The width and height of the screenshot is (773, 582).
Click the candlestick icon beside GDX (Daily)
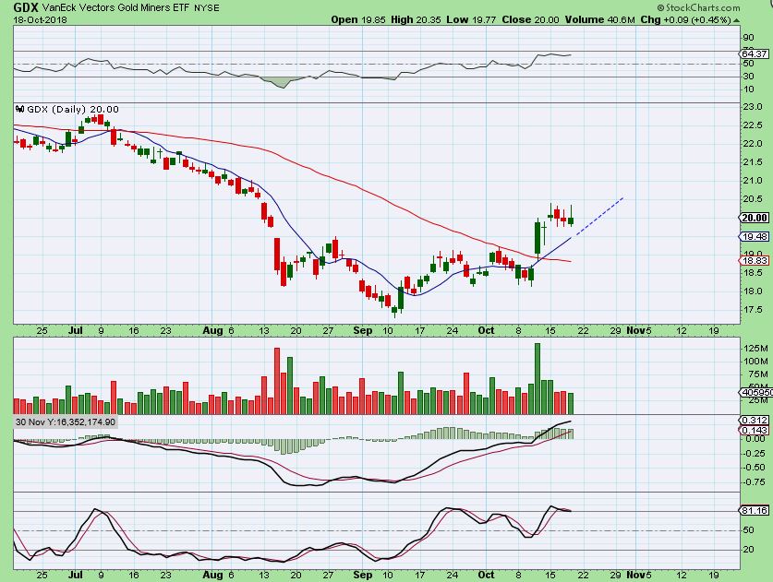[19, 109]
